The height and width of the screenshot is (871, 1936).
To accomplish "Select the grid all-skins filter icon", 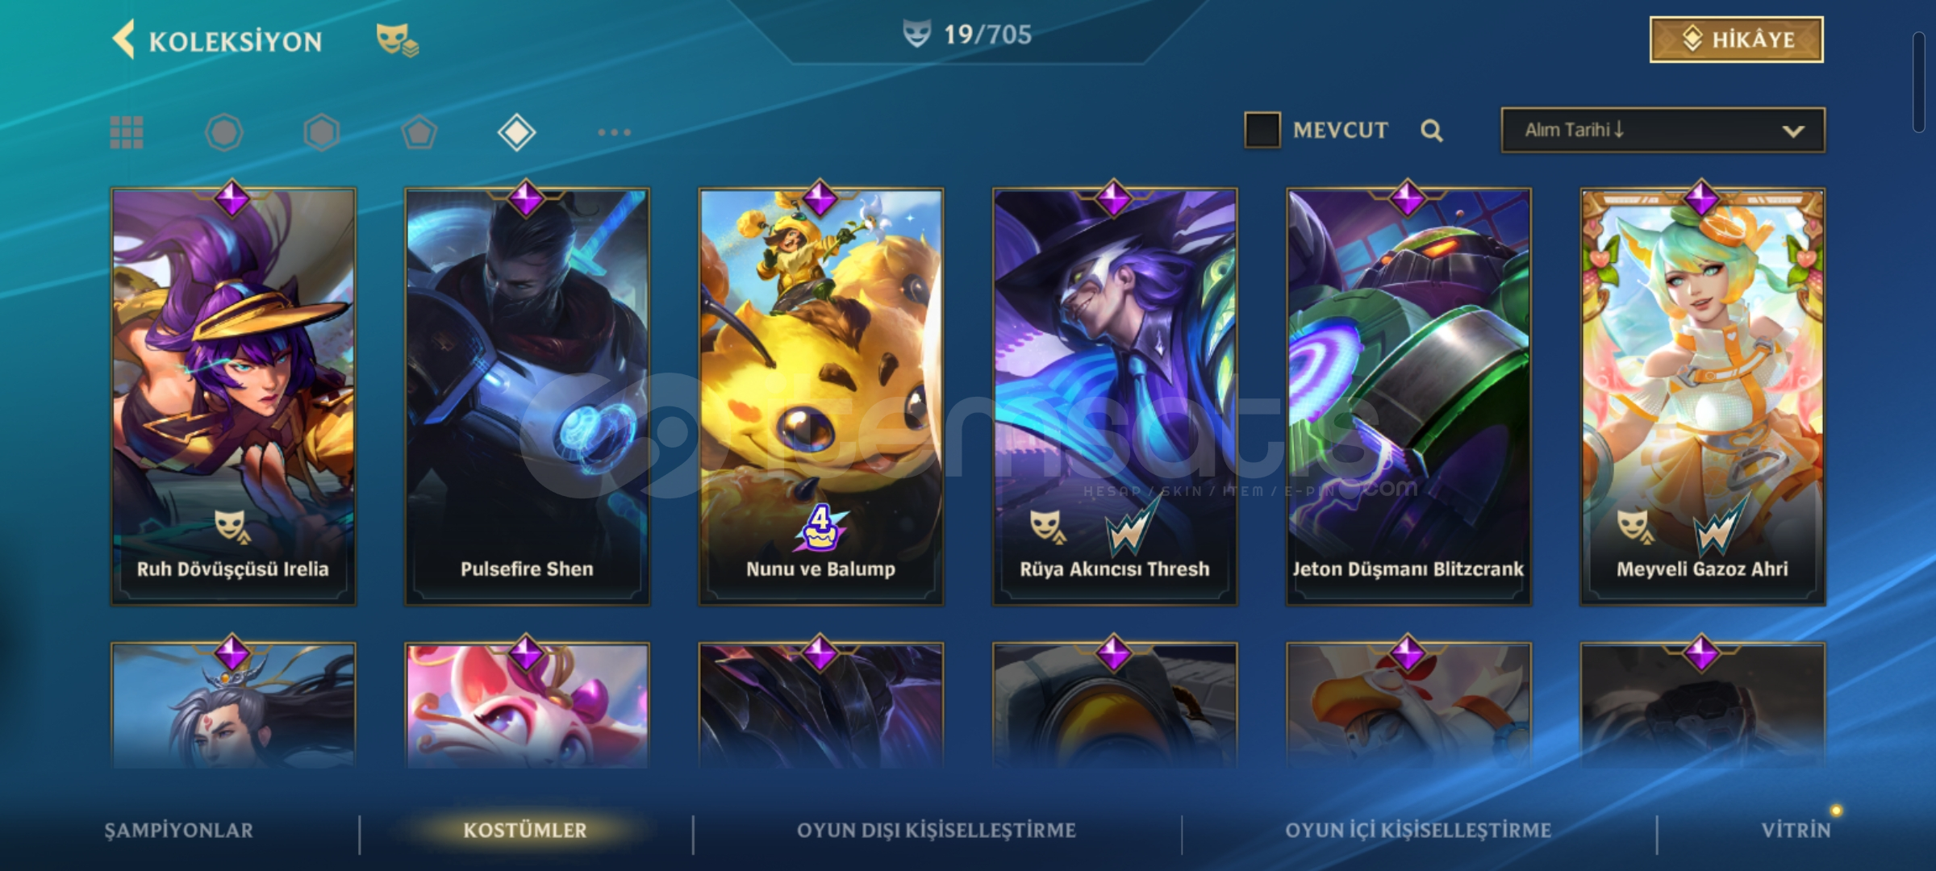I will tap(127, 132).
